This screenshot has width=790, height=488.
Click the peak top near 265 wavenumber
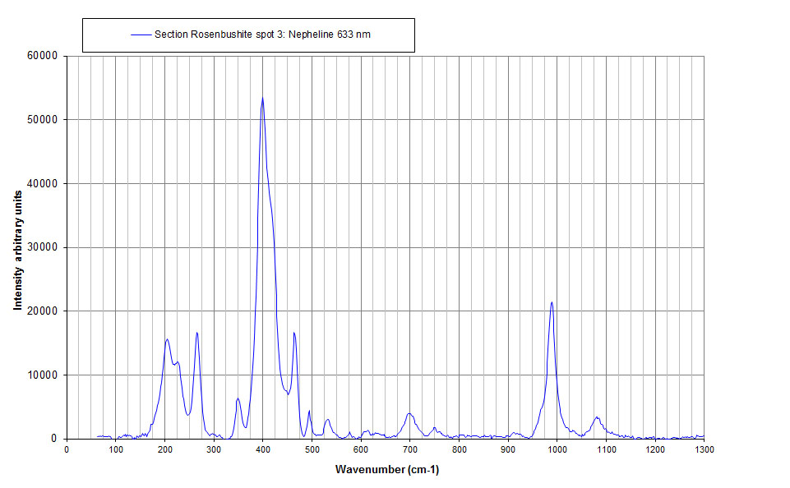pos(197,333)
